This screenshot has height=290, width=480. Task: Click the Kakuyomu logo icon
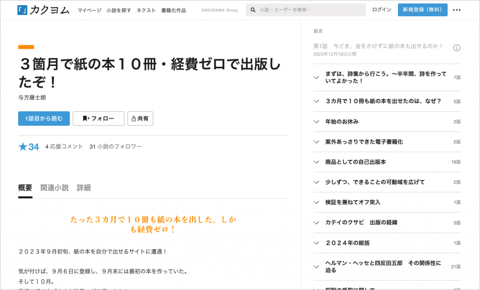coord(22,10)
